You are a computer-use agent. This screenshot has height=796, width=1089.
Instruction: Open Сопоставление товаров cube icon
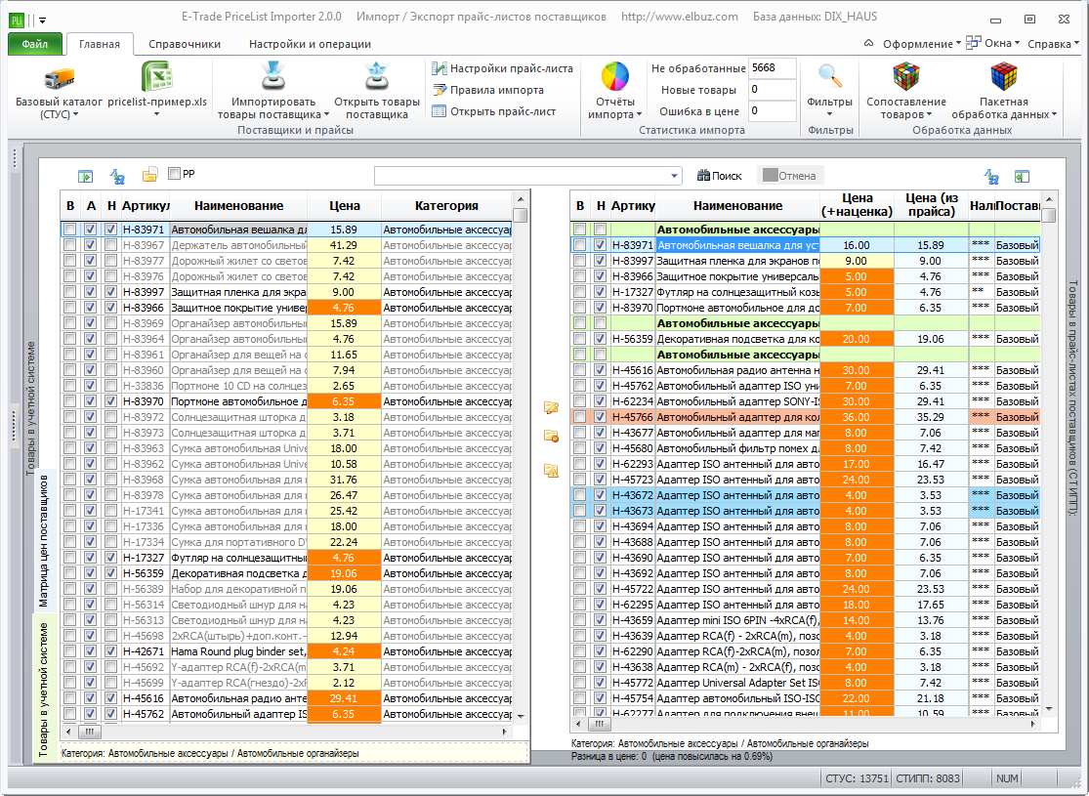[x=905, y=76]
